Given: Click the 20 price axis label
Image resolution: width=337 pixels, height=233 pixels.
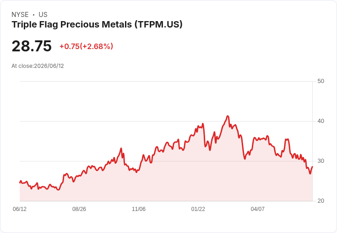Looking at the screenshot, I should pyautogui.click(x=321, y=201).
